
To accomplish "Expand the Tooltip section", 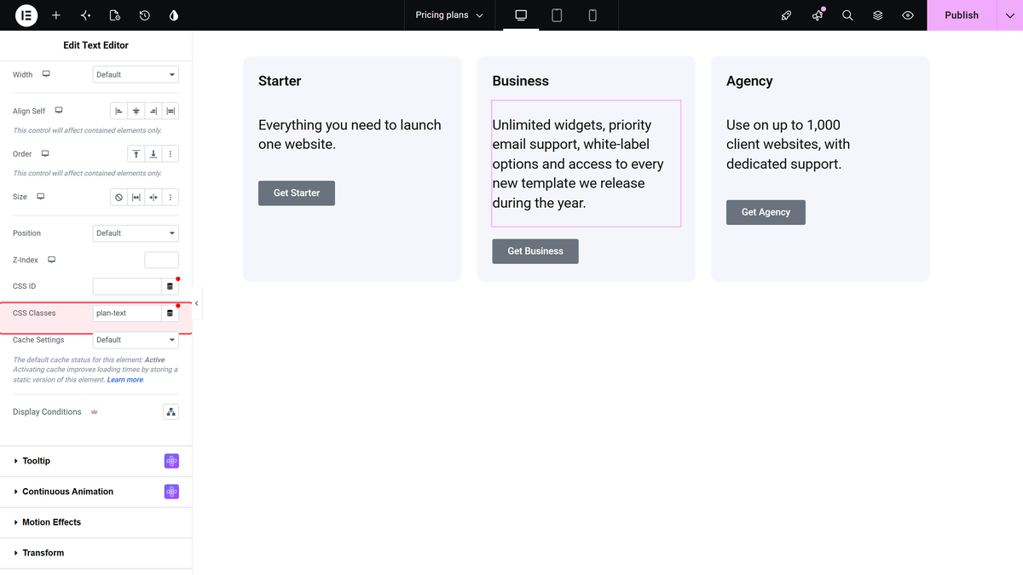I will [95, 461].
